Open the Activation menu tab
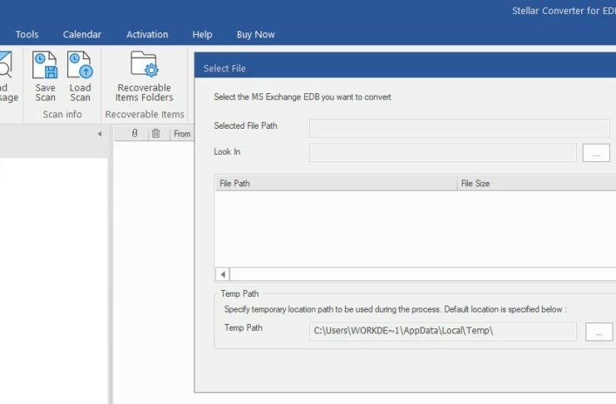Viewport: 616px width, 404px height. click(x=147, y=35)
